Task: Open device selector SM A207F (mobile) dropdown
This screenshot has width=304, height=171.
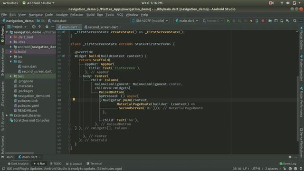Action: pyautogui.click(x=150, y=21)
